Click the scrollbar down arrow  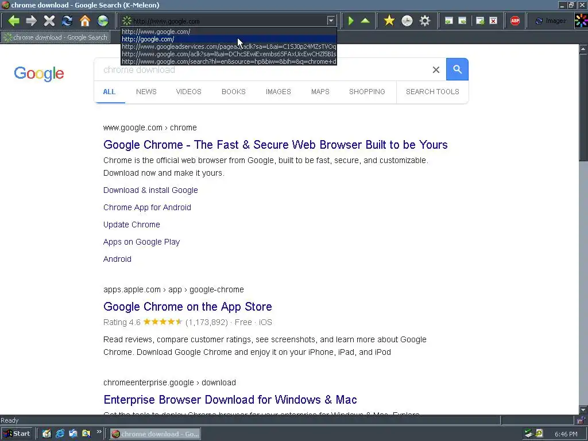click(x=583, y=410)
